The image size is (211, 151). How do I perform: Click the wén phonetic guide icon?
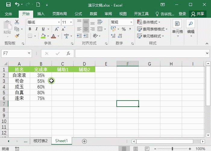pos(67,36)
